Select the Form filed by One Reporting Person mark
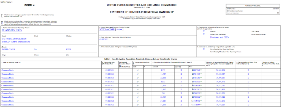 204,49
